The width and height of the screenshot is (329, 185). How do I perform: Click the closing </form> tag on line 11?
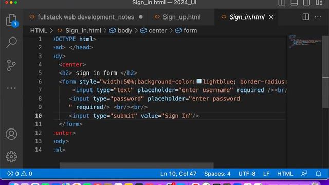71,124
